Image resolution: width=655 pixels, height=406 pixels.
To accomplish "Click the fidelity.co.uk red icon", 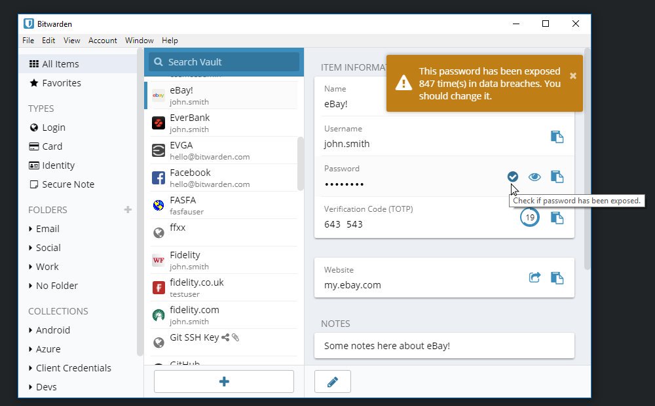I will coord(159,288).
